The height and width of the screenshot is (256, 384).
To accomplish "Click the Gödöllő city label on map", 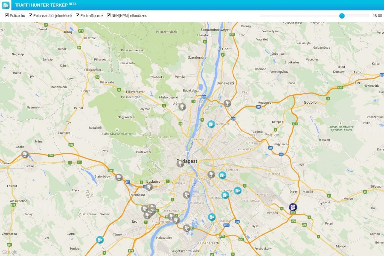I will tap(310, 103).
